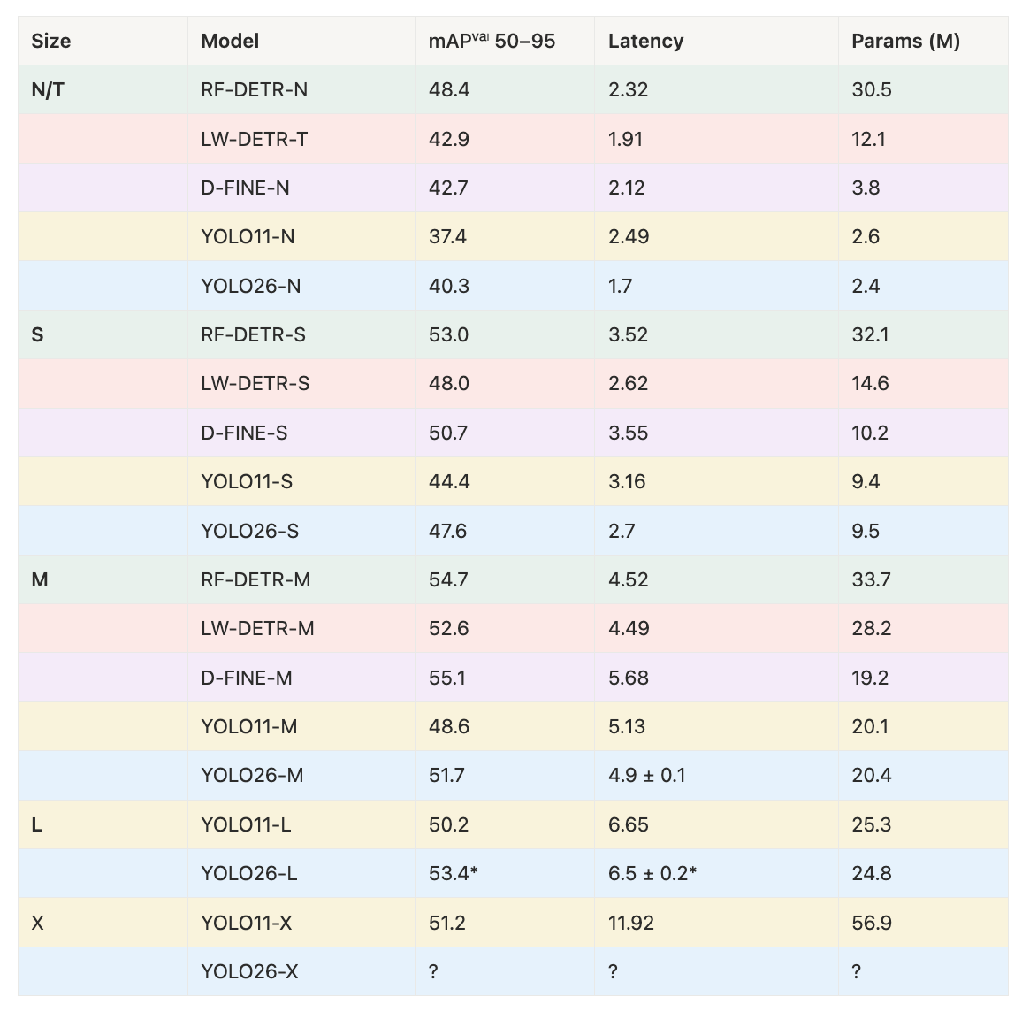Select the D-FINE-M mAP value 55.1

tap(448, 678)
